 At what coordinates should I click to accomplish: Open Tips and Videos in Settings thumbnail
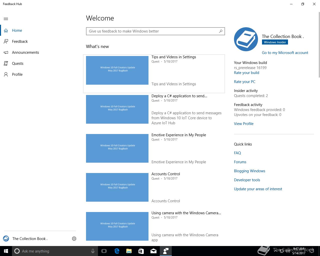coord(117,70)
